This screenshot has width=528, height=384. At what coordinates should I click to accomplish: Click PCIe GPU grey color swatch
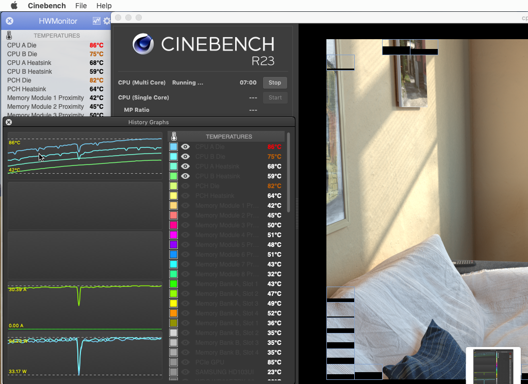pyautogui.click(x=173, y=362)
